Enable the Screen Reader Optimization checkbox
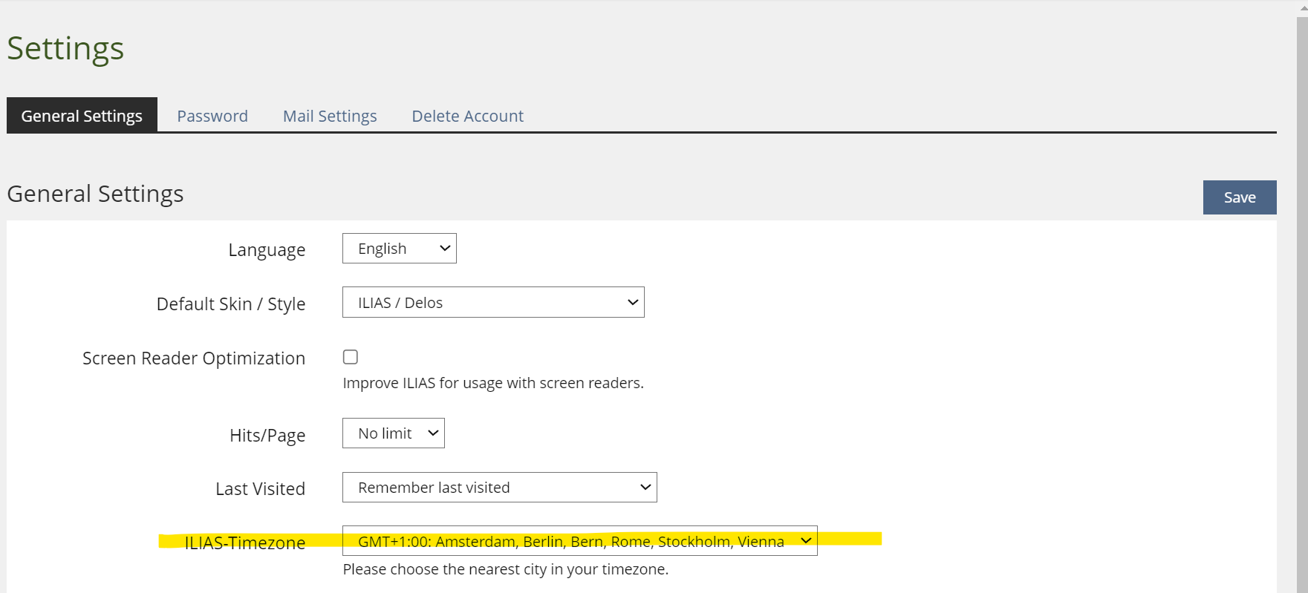 [351, 357]
